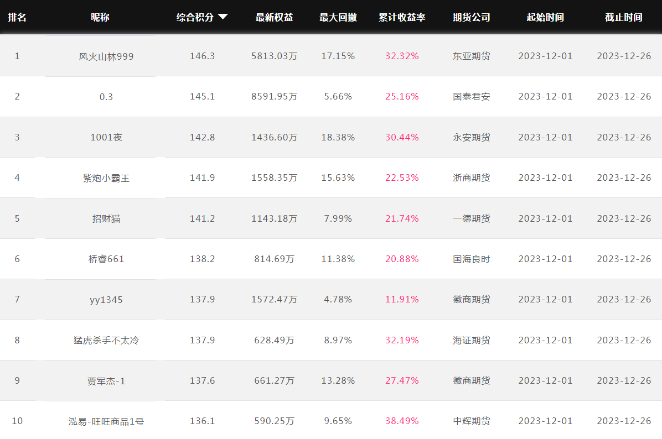Select drawdown 5.66%
Image resolution: width=662 pixels, height=439 pixels.
coord(338,97)
